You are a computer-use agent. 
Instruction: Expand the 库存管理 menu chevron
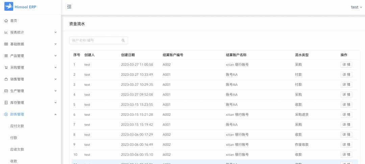tap(56, 102)
